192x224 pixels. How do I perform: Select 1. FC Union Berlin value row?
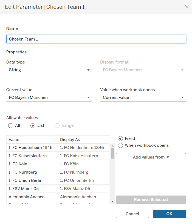tap(32, 180)
